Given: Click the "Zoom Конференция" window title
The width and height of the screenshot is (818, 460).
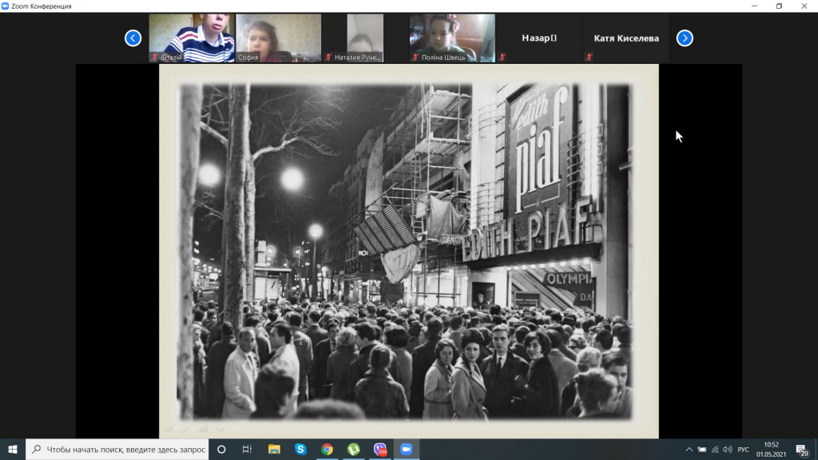Looking at the screenshot, I should (42, 6).
